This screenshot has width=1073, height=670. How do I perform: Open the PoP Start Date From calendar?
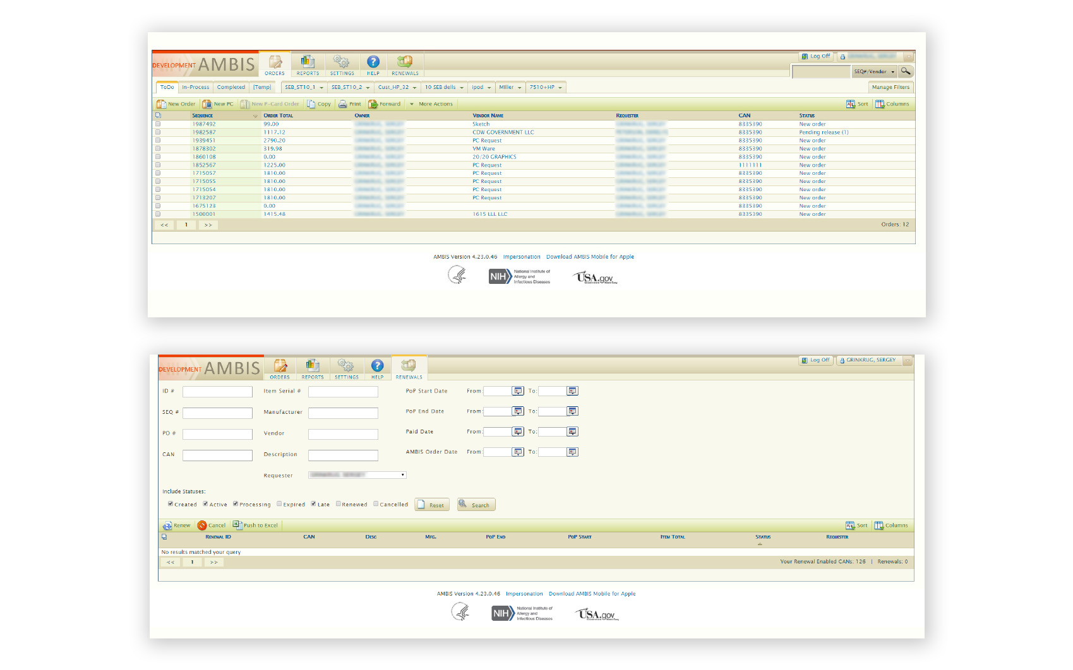[518, 391]
